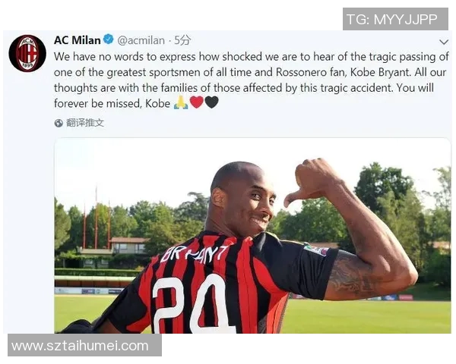Expand the tweet options chevron

[x=444, y=42]
